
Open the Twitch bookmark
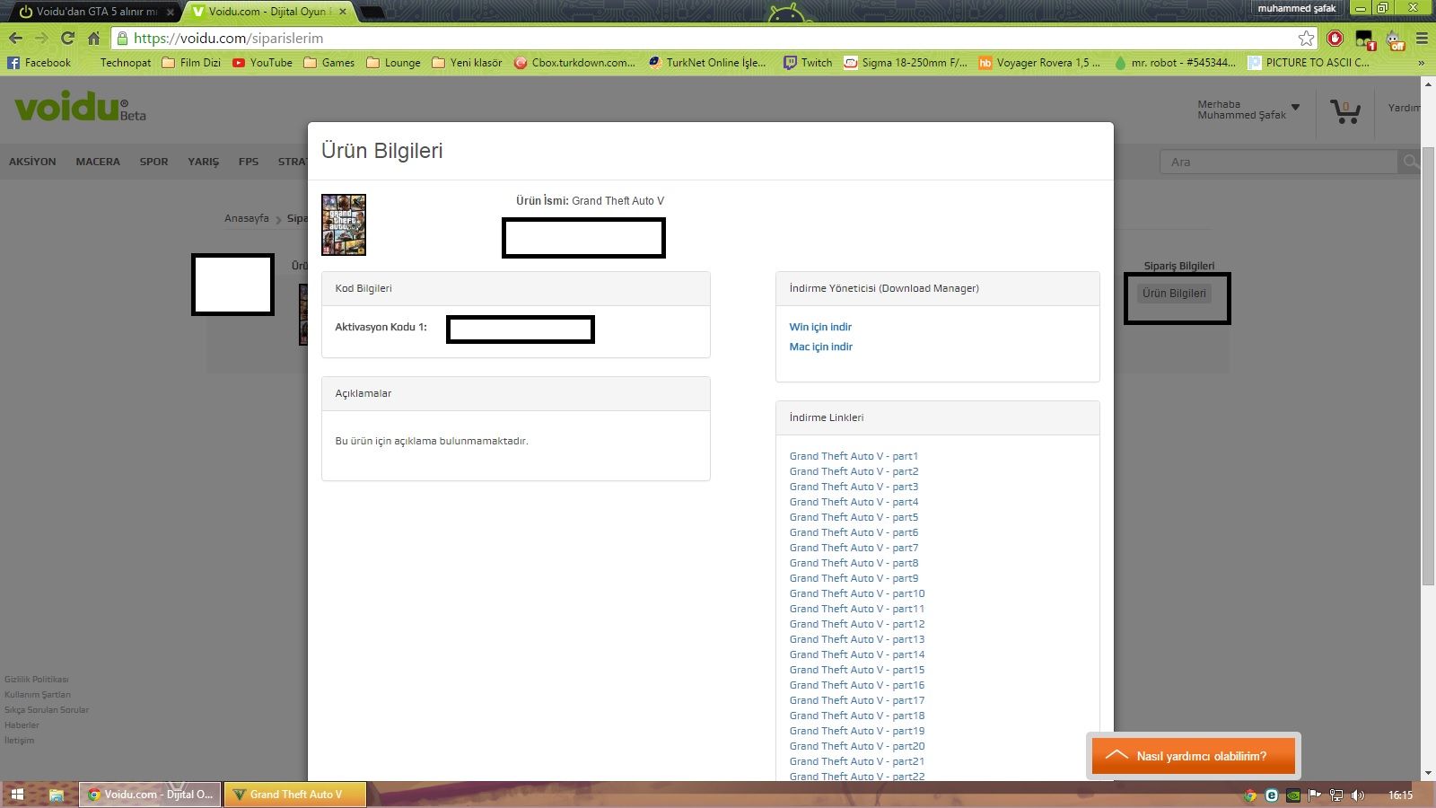tap(808, 63)
